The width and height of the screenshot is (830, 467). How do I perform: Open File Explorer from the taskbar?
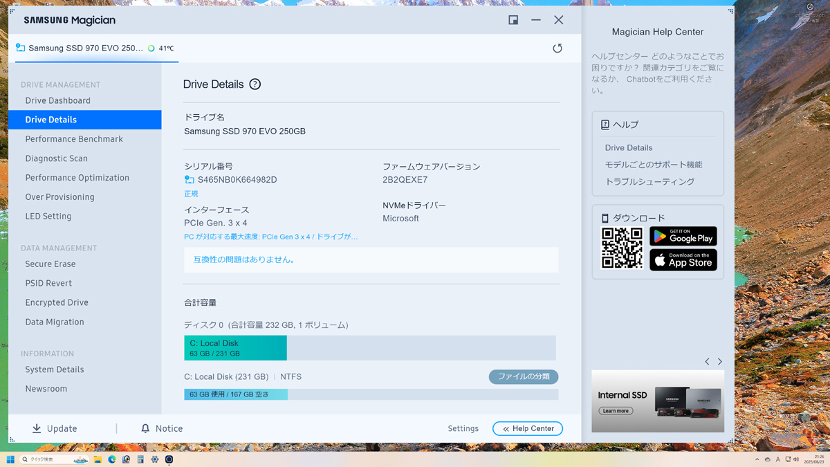pyautogui.click(x=98, y=459)
